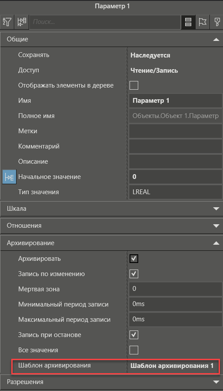The image size is (223, 391).
Task: Uncheck the Архивировать checkbox
Action: [x=134, y=259]
